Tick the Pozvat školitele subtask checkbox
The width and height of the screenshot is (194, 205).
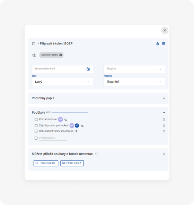pyautogui.click(x=36, y=120)
